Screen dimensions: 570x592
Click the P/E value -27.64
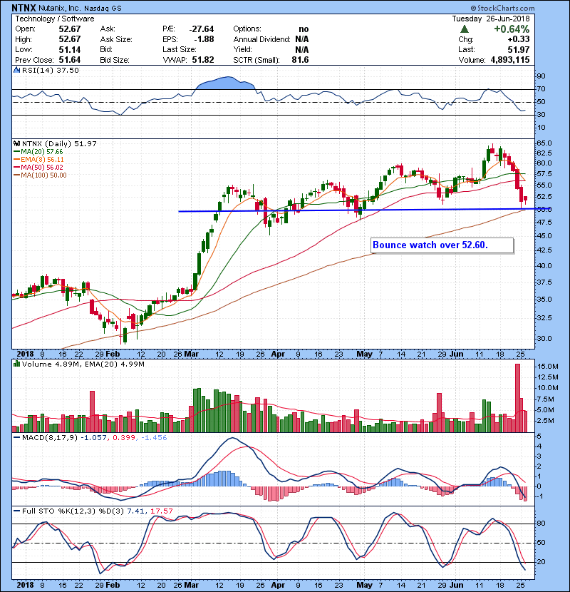tap(202, 29)
